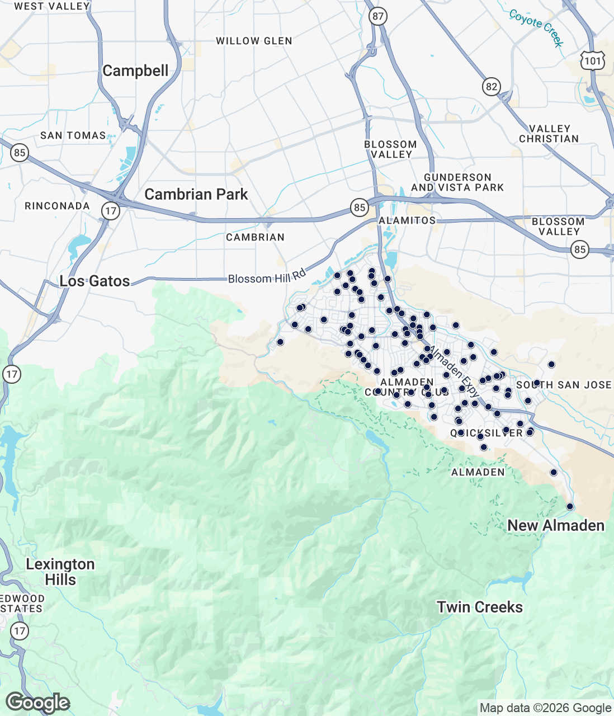The width and height of the screenshot is (614, 716).
Task: Click the Route 85 shield near Alamitos
Action: pyautogui.click(x=359, y=208)
